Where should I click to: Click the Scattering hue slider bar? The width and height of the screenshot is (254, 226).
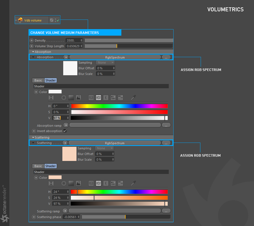[x=119, y=192]
